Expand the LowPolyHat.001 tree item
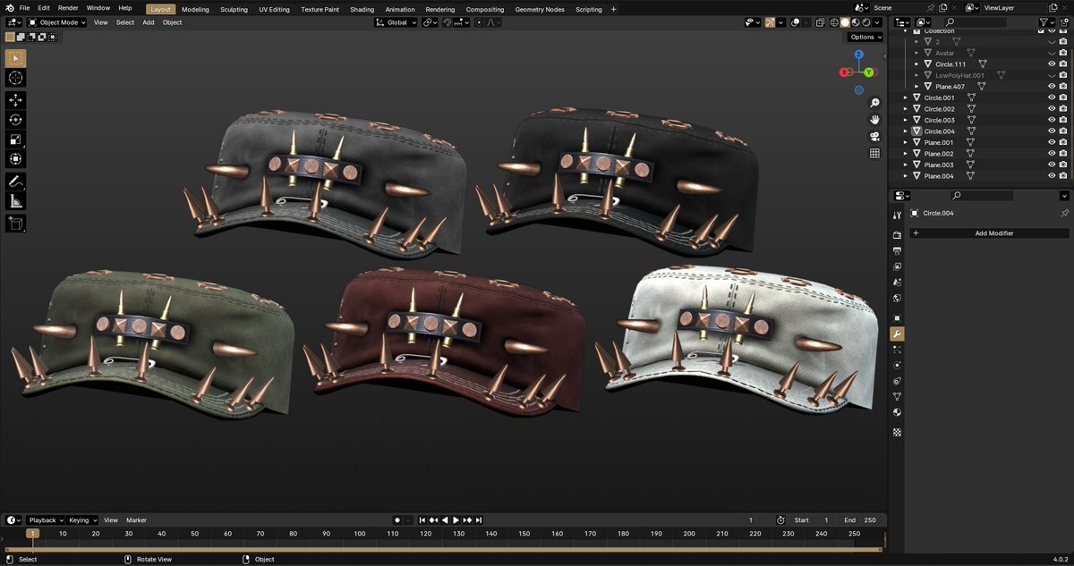 (916, 75)
